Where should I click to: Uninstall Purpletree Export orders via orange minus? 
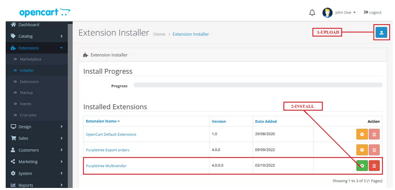[362, 150]
